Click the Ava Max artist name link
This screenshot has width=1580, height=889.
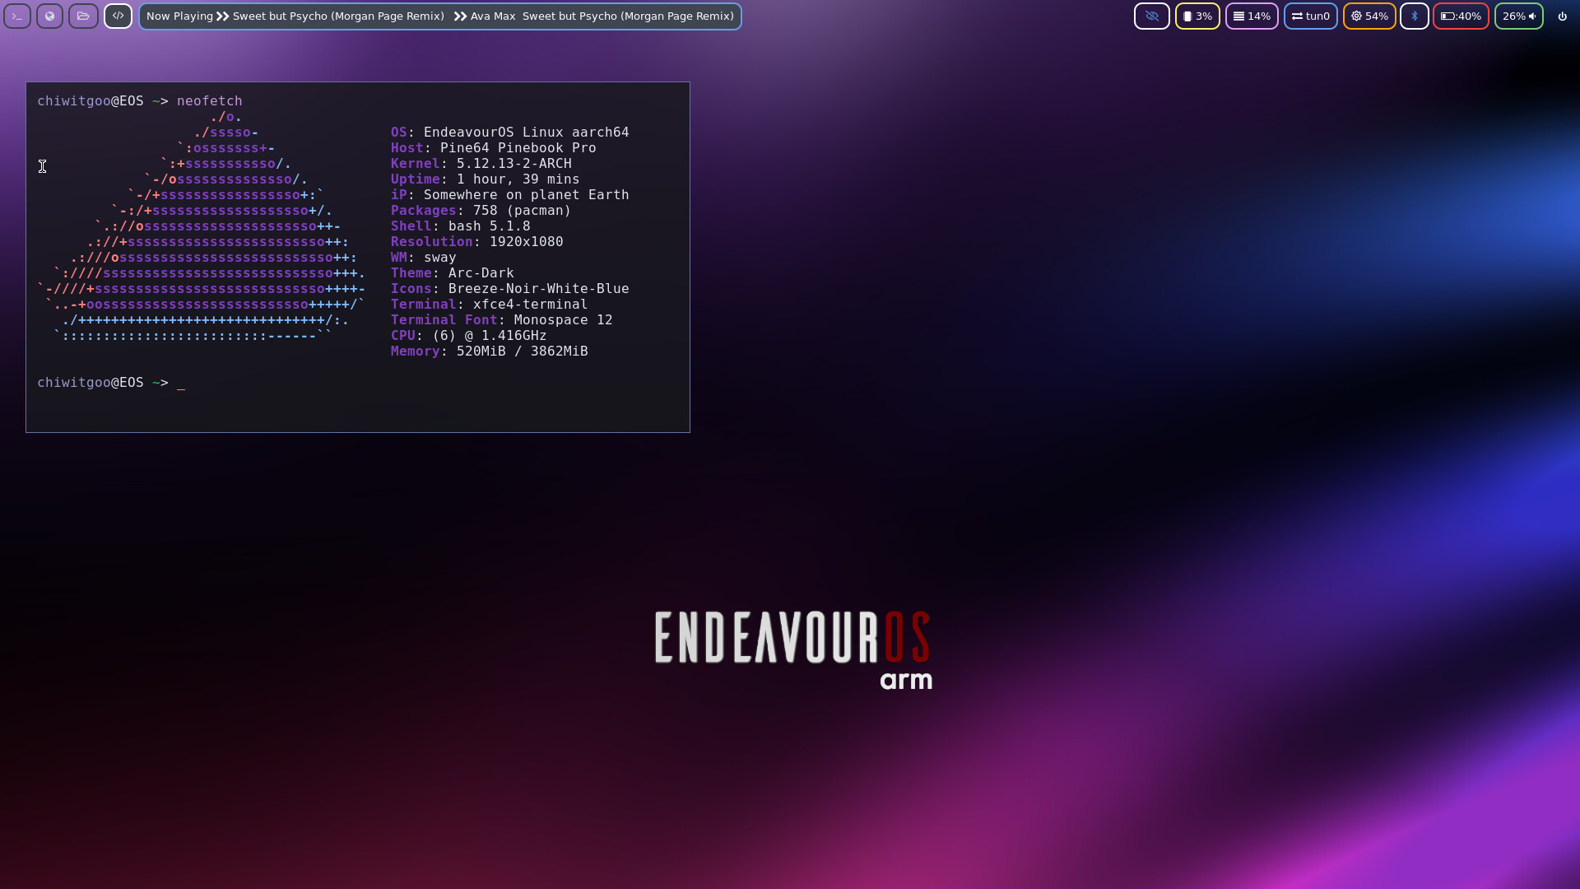tap(493, 15)
